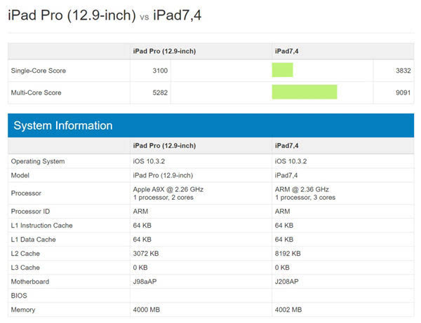Click the green Single-Core comparison bar
The width and height of the screenshot is (421, 323).
pyautogui.click(x=283, y=70)
